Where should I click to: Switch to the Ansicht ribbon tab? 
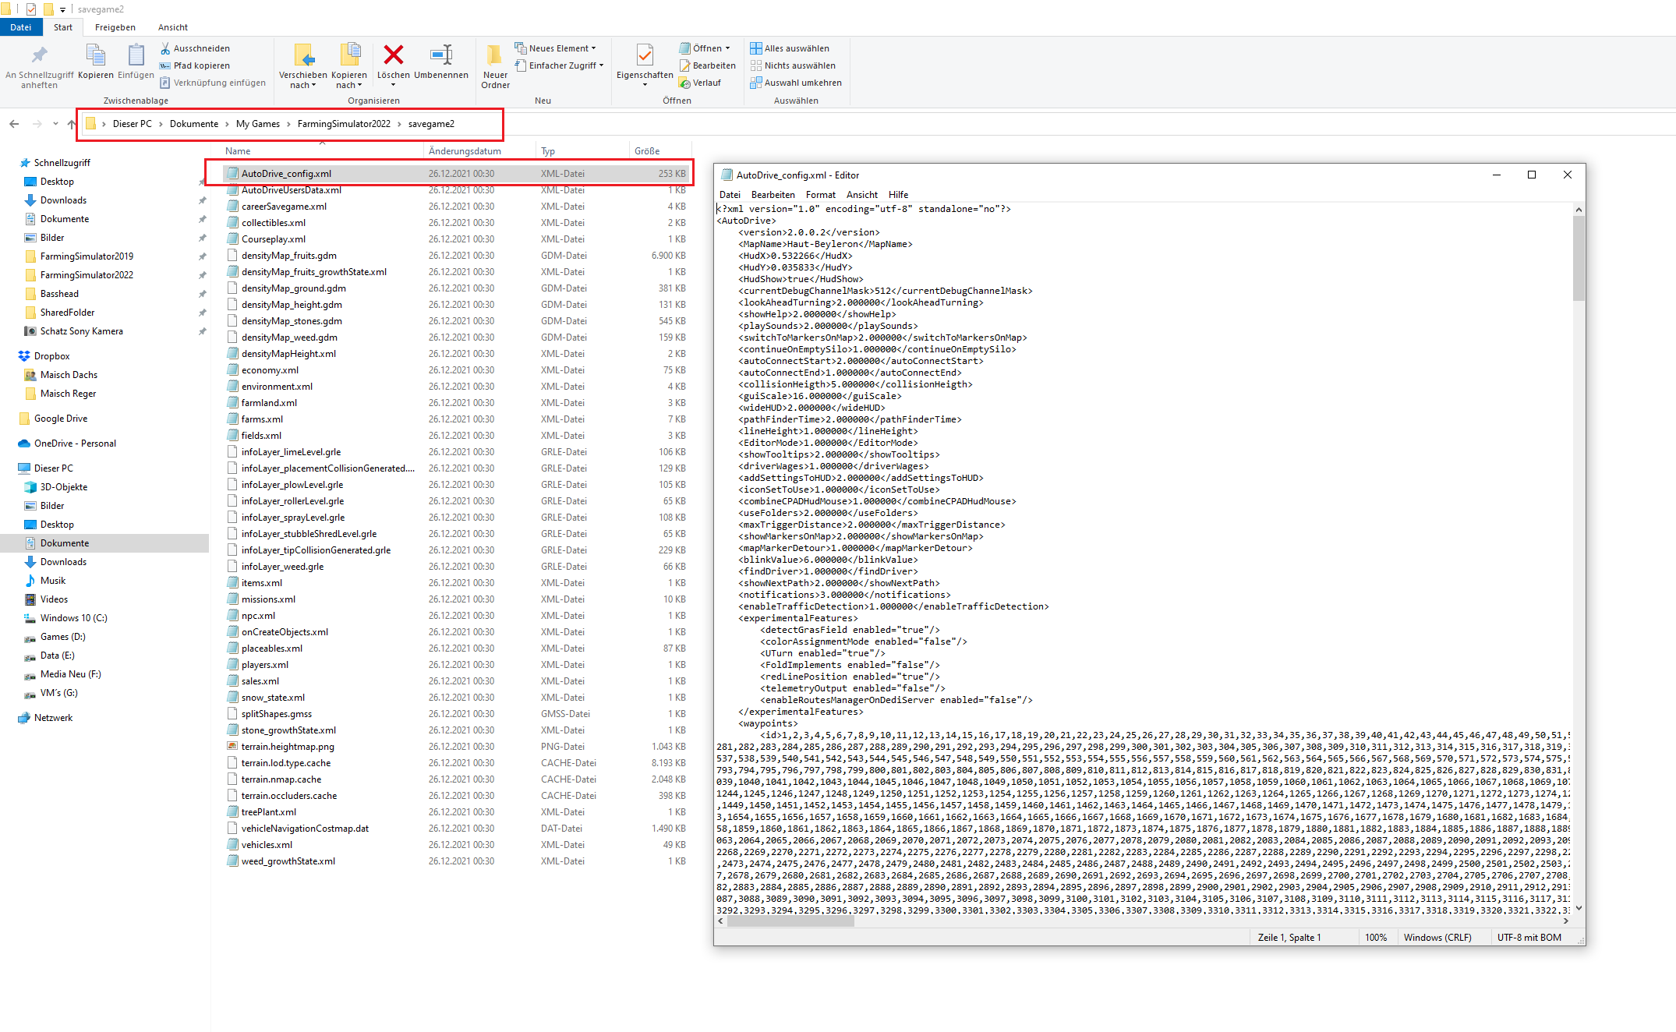pyautogui.click(x=173, y=27)
